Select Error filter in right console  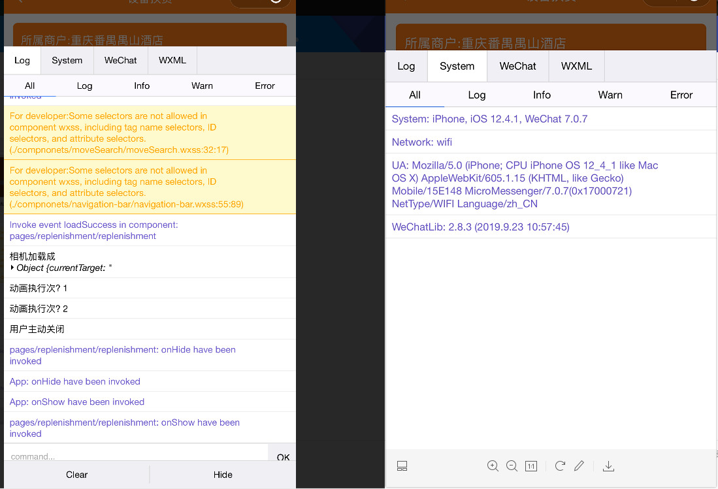coord(681,95)
